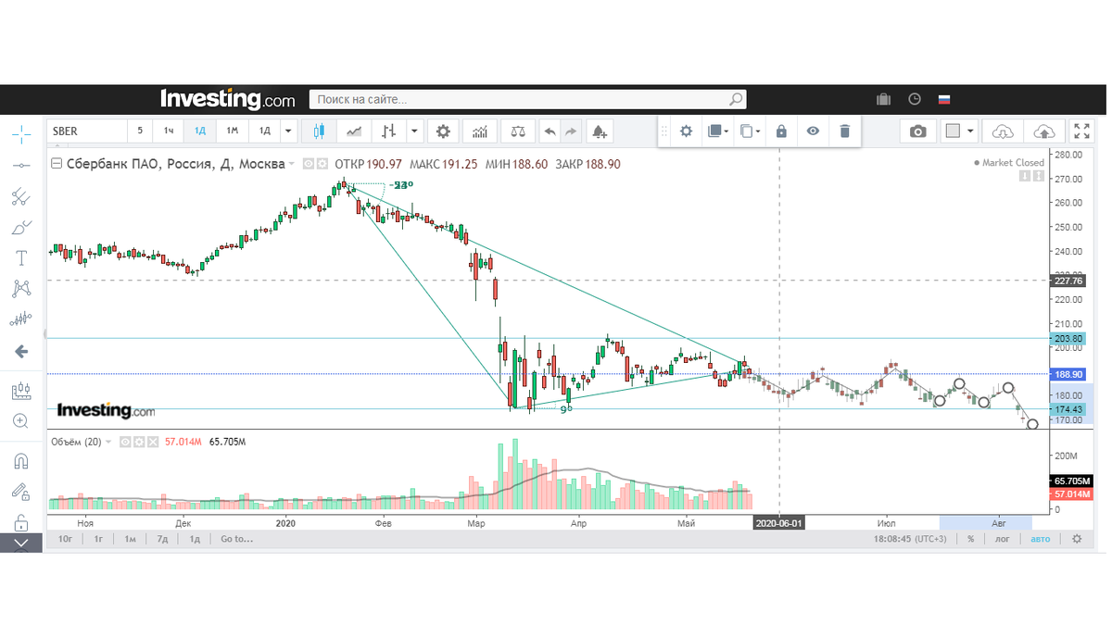Collapse the Сбербанк ПАО legend box

[x=57, y=164]
